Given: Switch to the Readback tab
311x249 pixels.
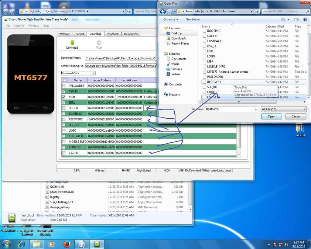Looking at the screenshot, I should (x=112, y=34).
